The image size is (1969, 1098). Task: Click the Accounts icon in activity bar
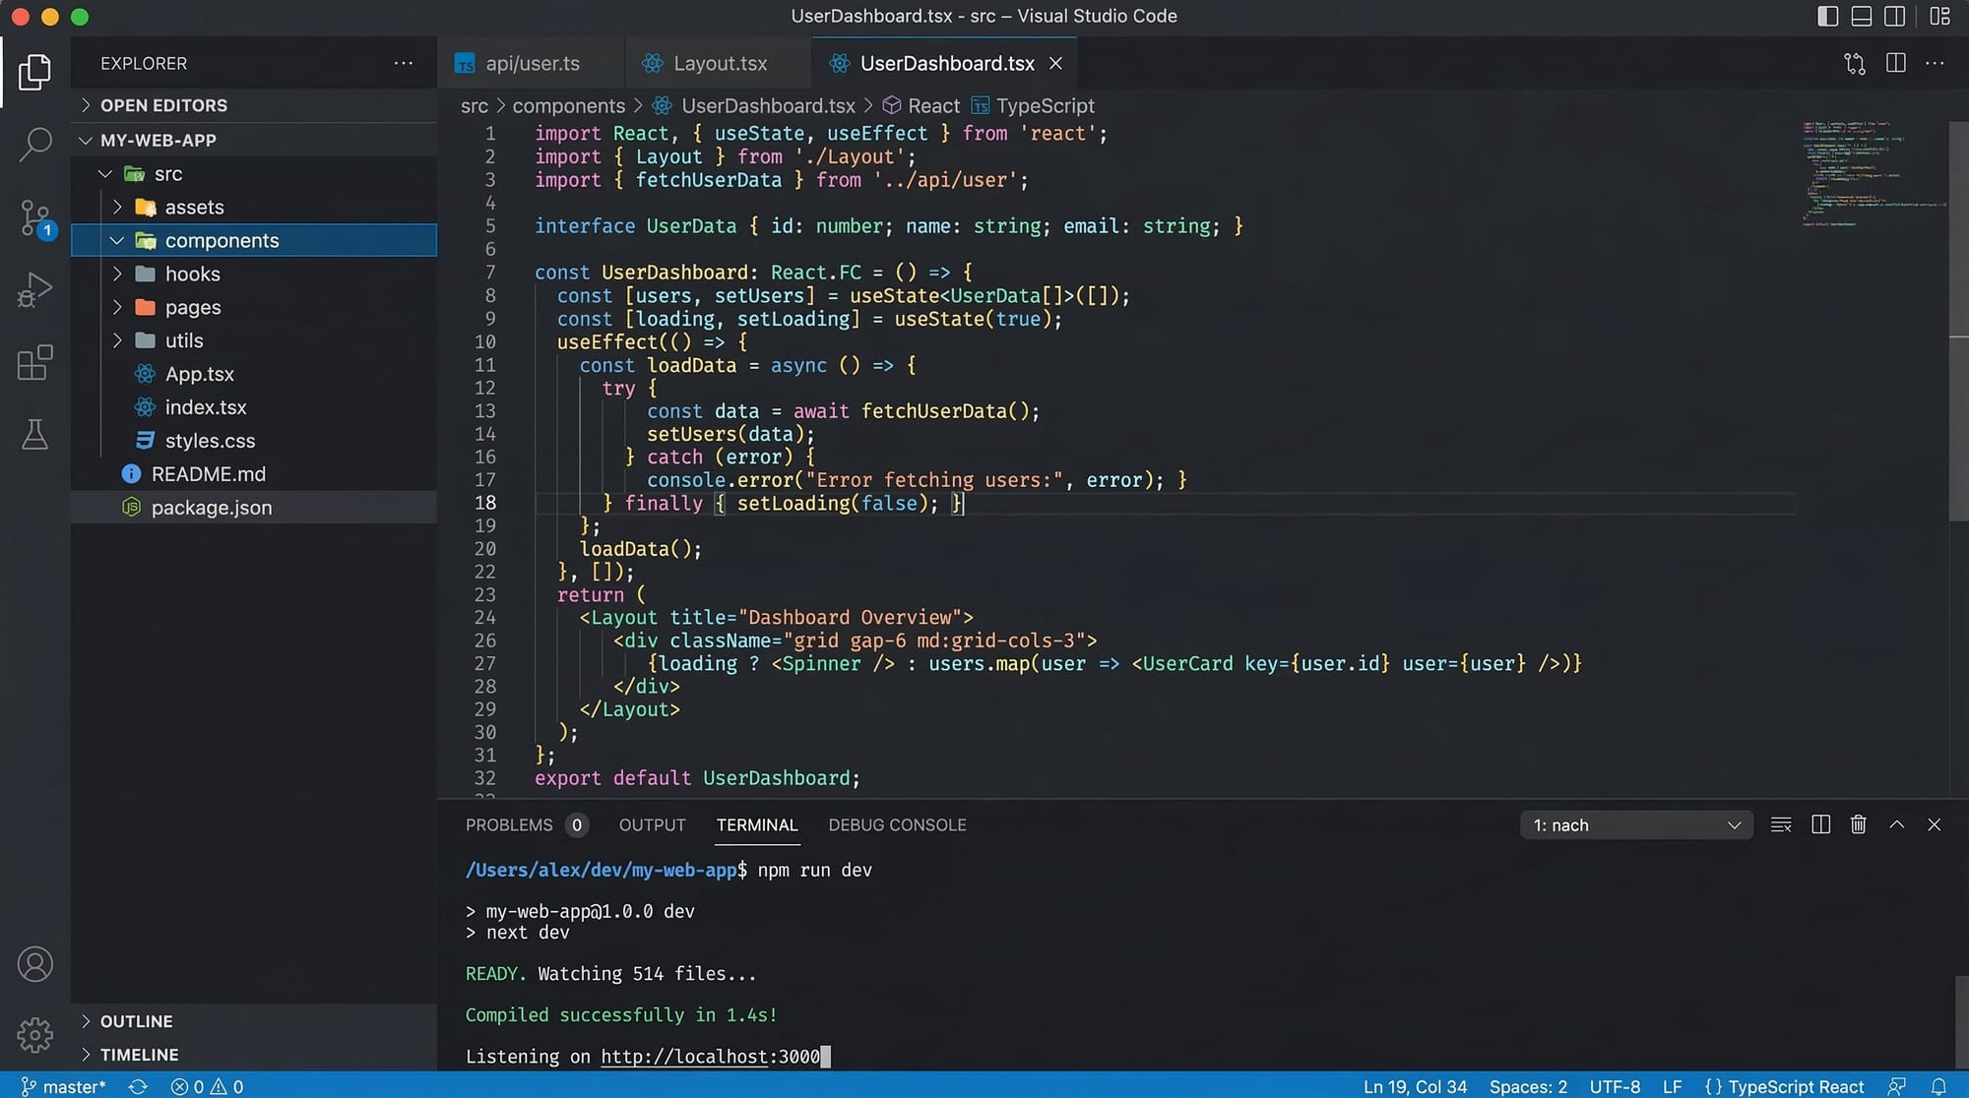(x=35, y=964)
